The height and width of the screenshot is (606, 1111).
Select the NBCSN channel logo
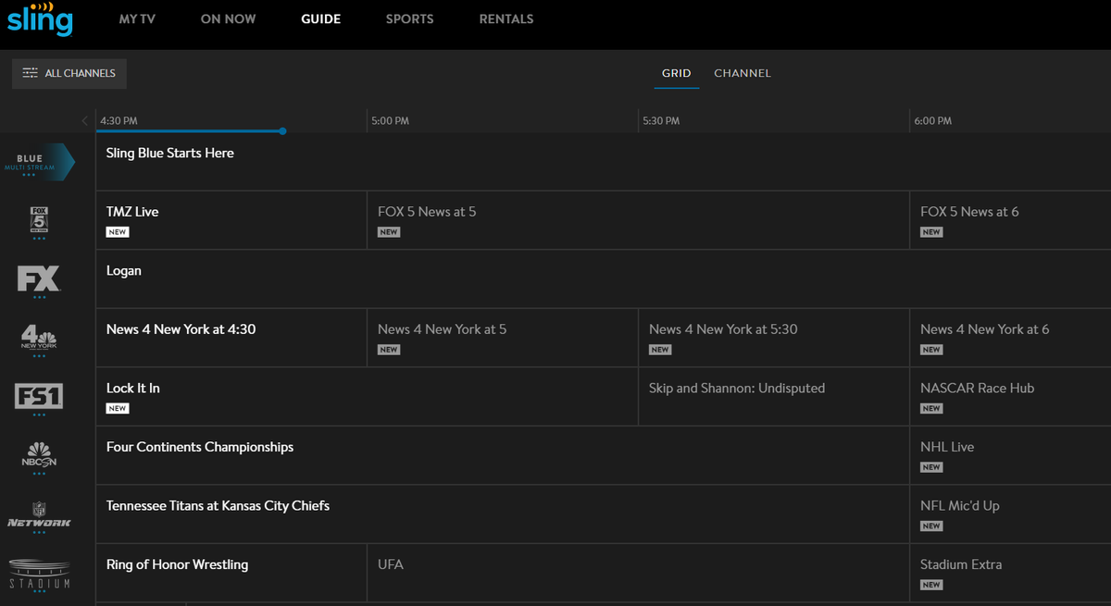click(x=39, y=455)
